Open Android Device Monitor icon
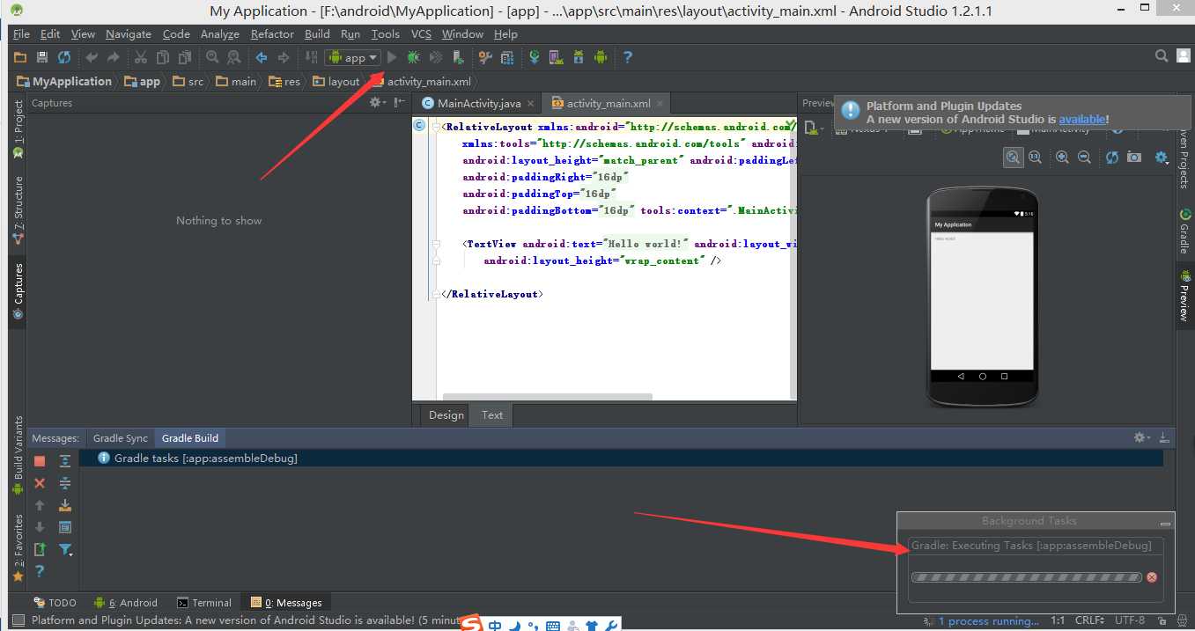This screenshot has height=631, width=1195. [601, 57]
